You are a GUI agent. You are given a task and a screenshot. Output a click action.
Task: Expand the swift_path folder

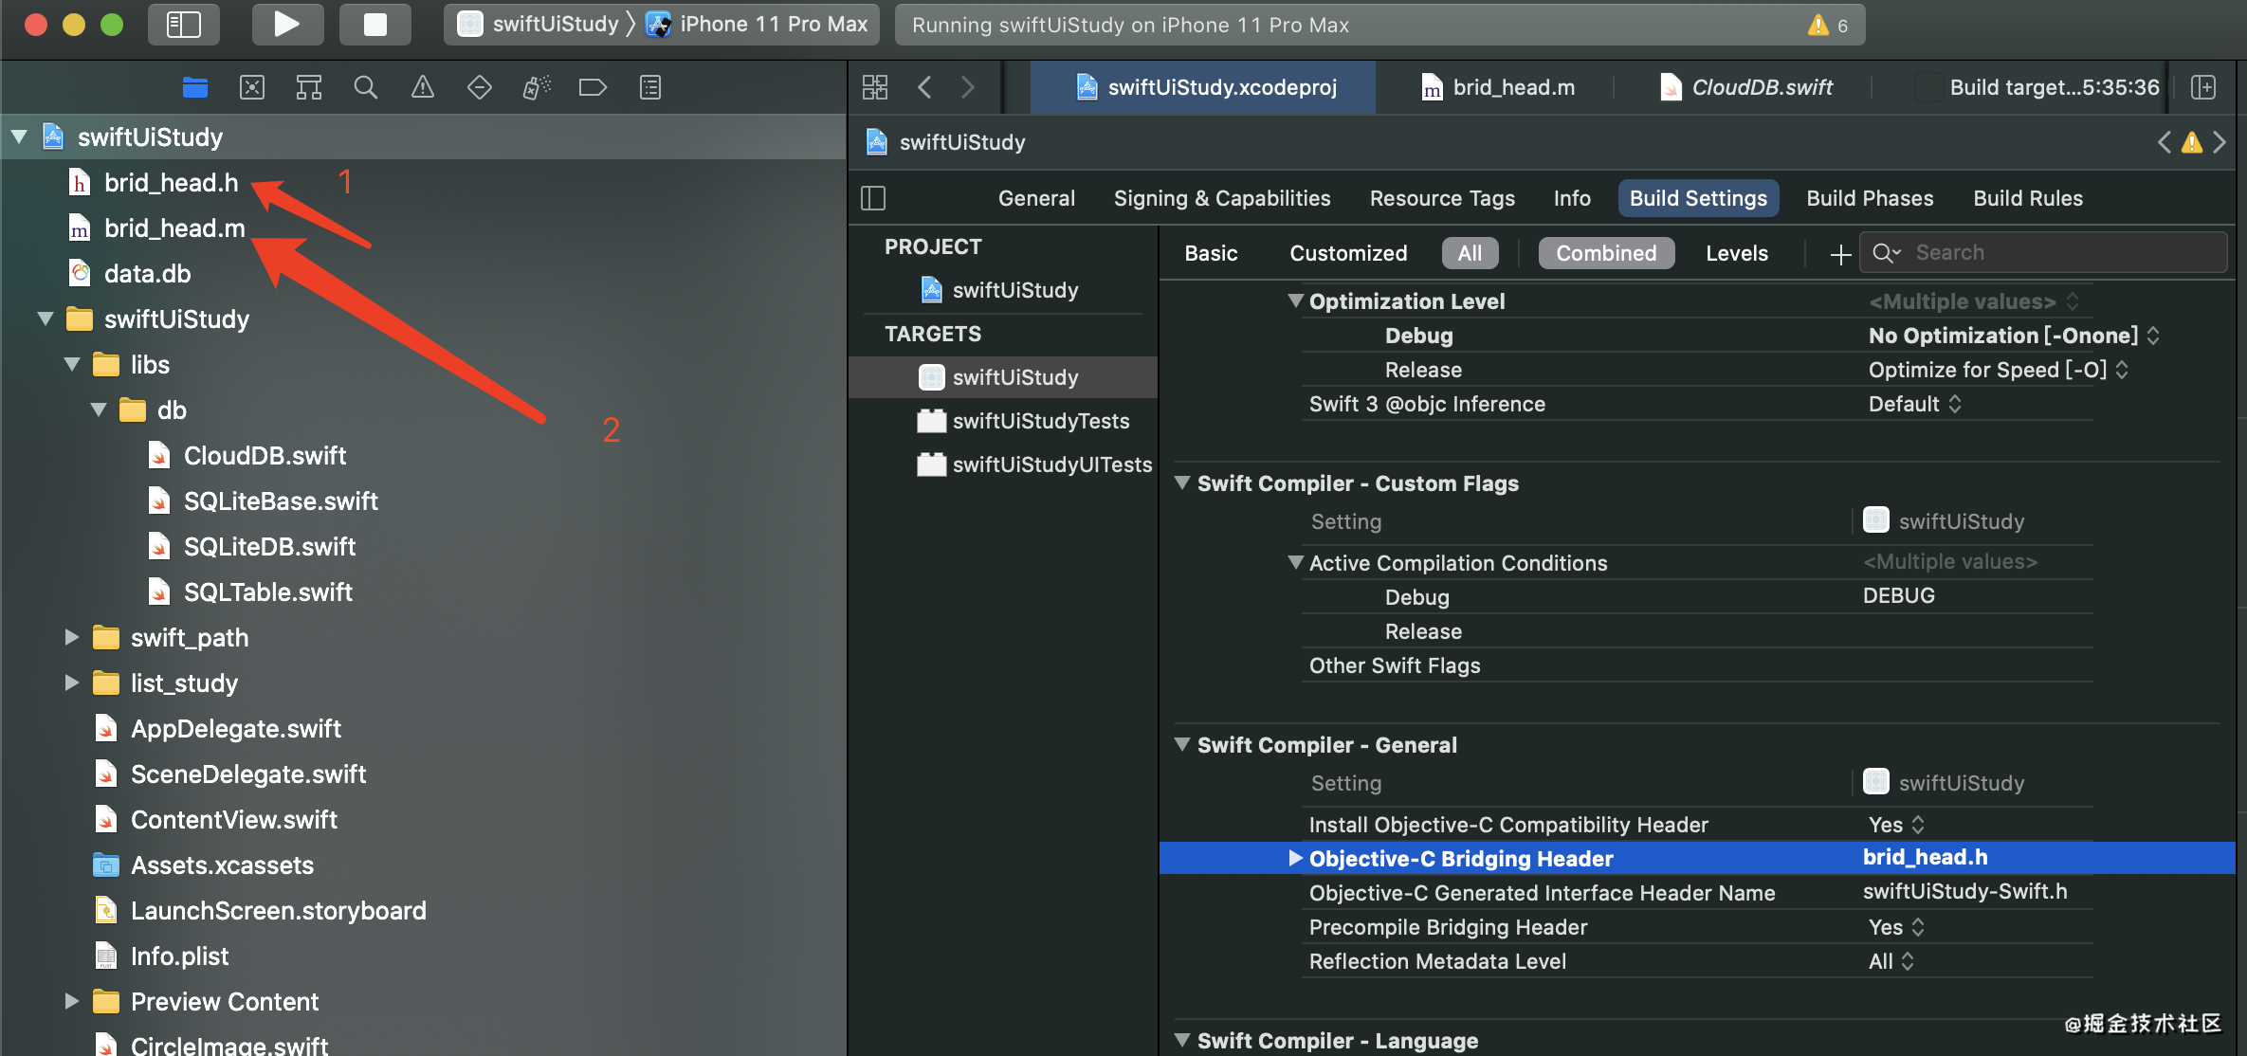click(x=72, y=638)
